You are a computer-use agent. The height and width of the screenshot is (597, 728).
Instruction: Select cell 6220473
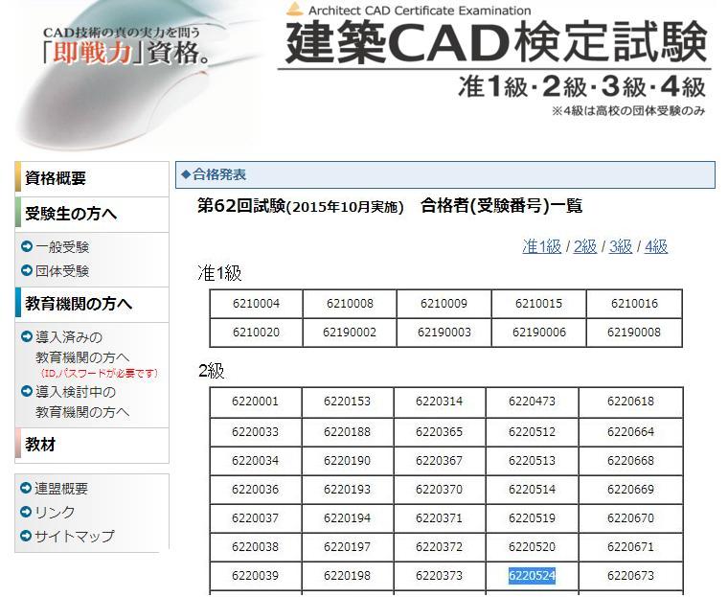(x=532, y=402)
